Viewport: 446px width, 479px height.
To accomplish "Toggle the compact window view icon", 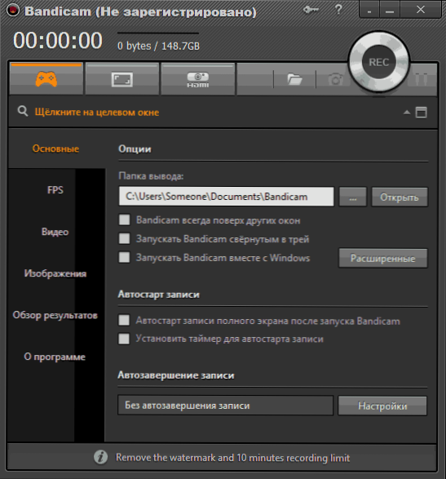I will click(422, 113).
